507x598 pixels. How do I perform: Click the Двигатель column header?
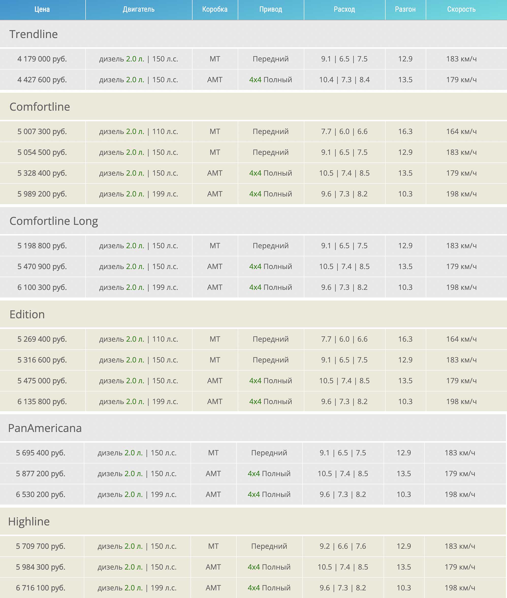[x=138, y=9]
